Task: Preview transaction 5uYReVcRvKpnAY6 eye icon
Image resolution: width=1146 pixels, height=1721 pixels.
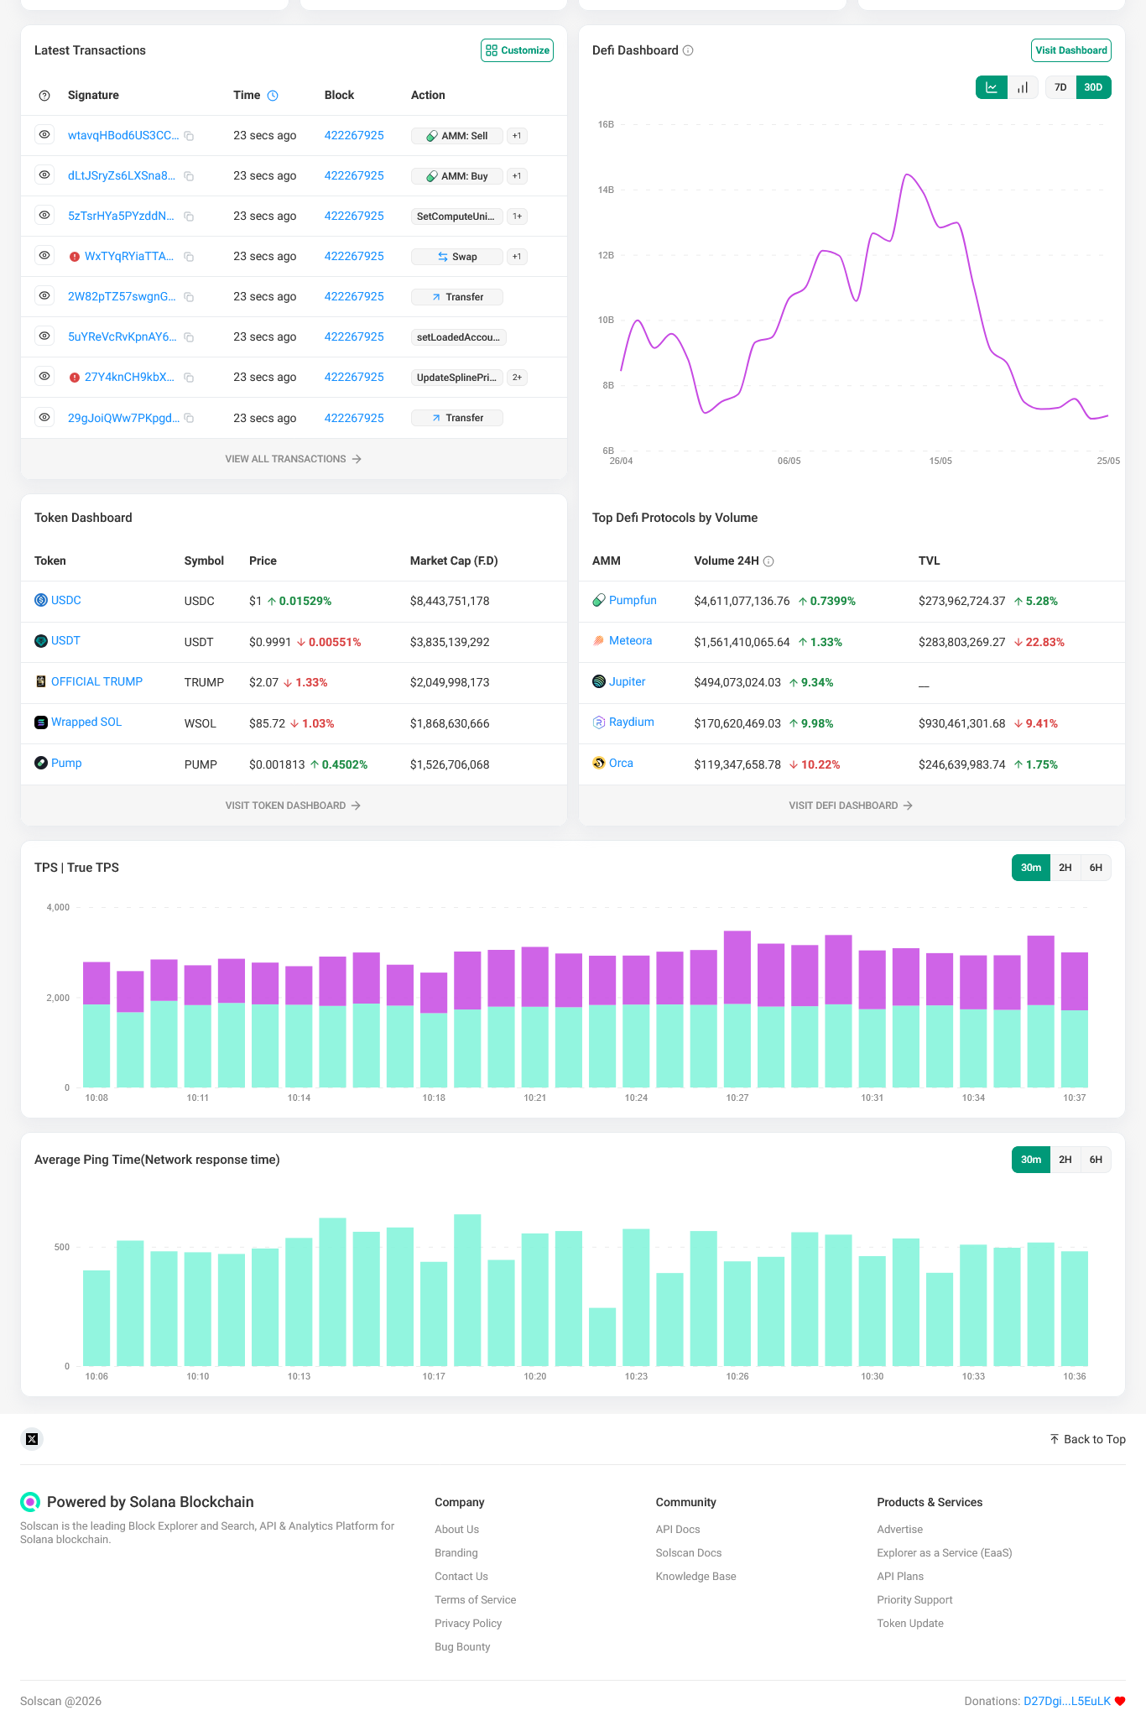Action: tap(44, 336)
